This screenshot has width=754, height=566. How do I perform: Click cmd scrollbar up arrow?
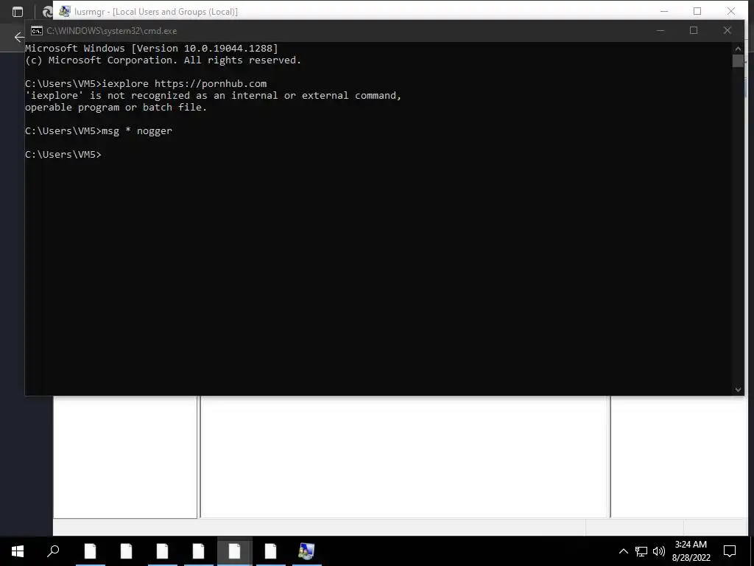pos(738,48)
